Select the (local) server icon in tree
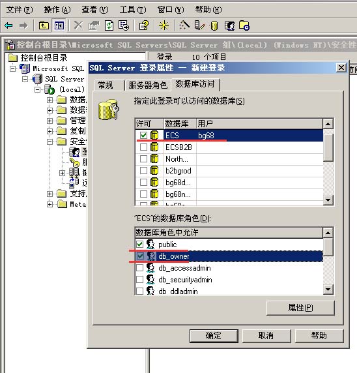 (x=50, y=90)
